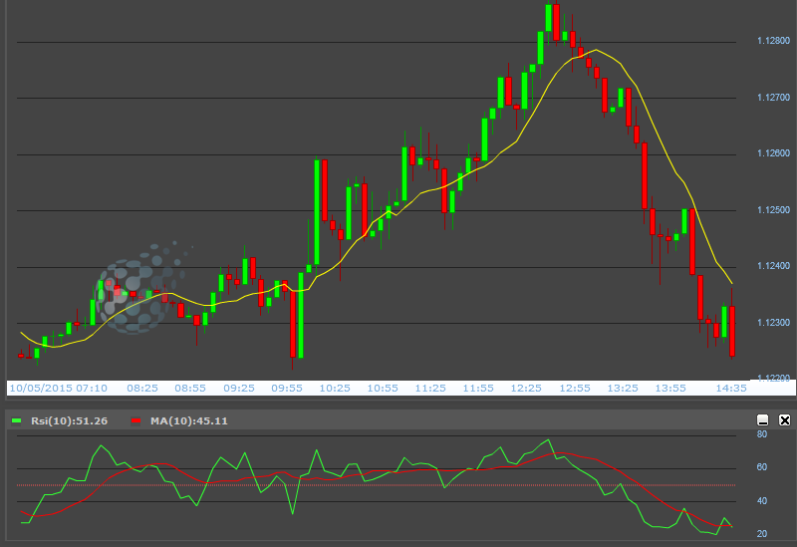Click the 60 level on RSI scale
This screenshot has height=547, width=797.
[x=761, y=467]
